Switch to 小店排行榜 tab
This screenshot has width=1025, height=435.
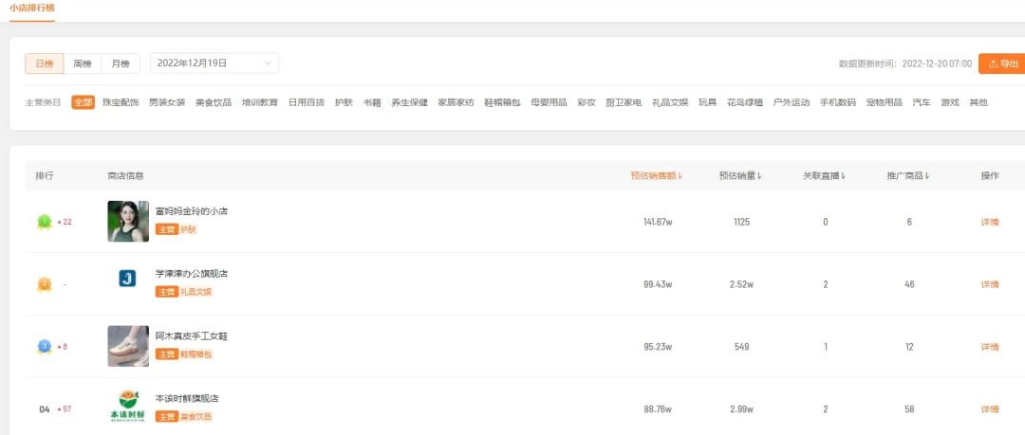click(32, 8)
